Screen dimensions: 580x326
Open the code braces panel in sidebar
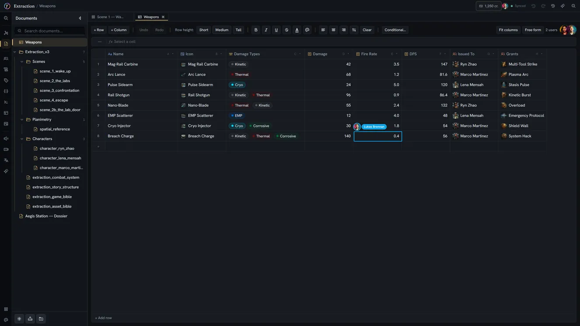tap(6, 91)
